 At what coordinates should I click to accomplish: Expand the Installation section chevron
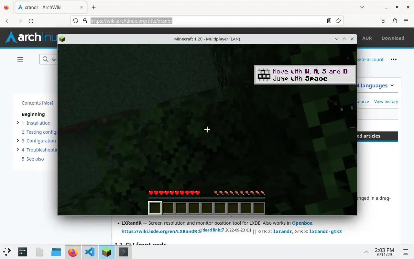[x=18, y=123]
